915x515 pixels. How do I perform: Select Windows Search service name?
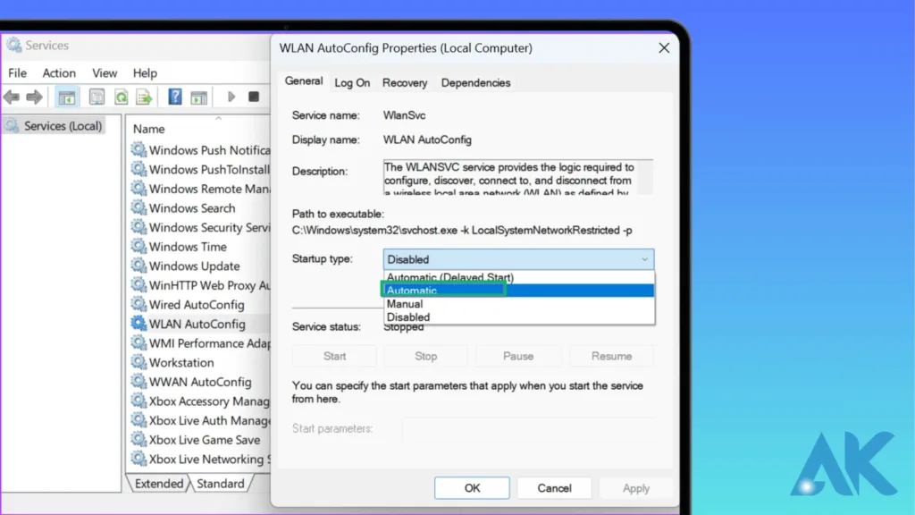tap(192, 207)
